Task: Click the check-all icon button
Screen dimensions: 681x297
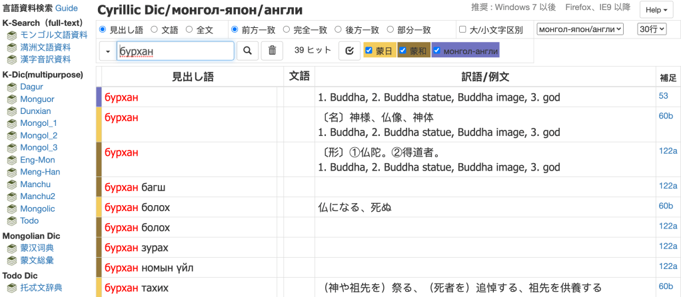Action: pyautogui.click(x=349, y=51)
